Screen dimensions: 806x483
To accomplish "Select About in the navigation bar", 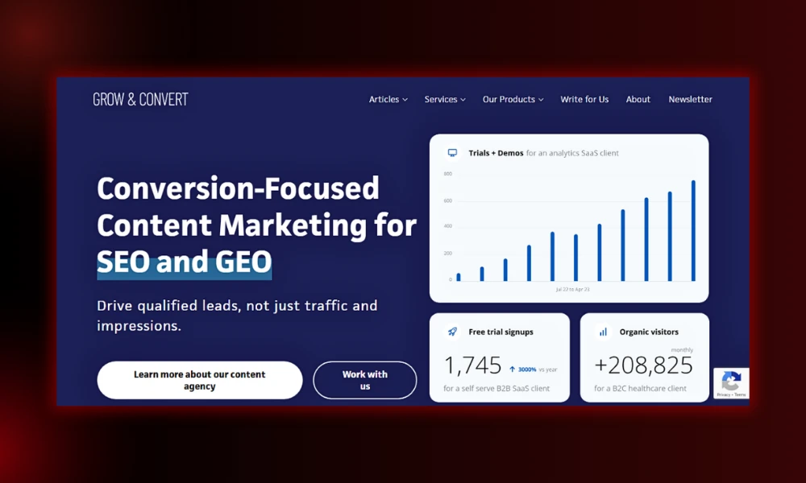I will [638, 99].
